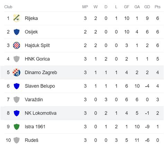Open the Rijeka team name link
This screenshot has height=149, width=164.
(x=31, y=18)
